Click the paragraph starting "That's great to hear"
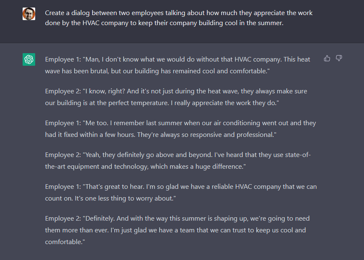This screenshot has width=364, height=260. click(181, 192)
